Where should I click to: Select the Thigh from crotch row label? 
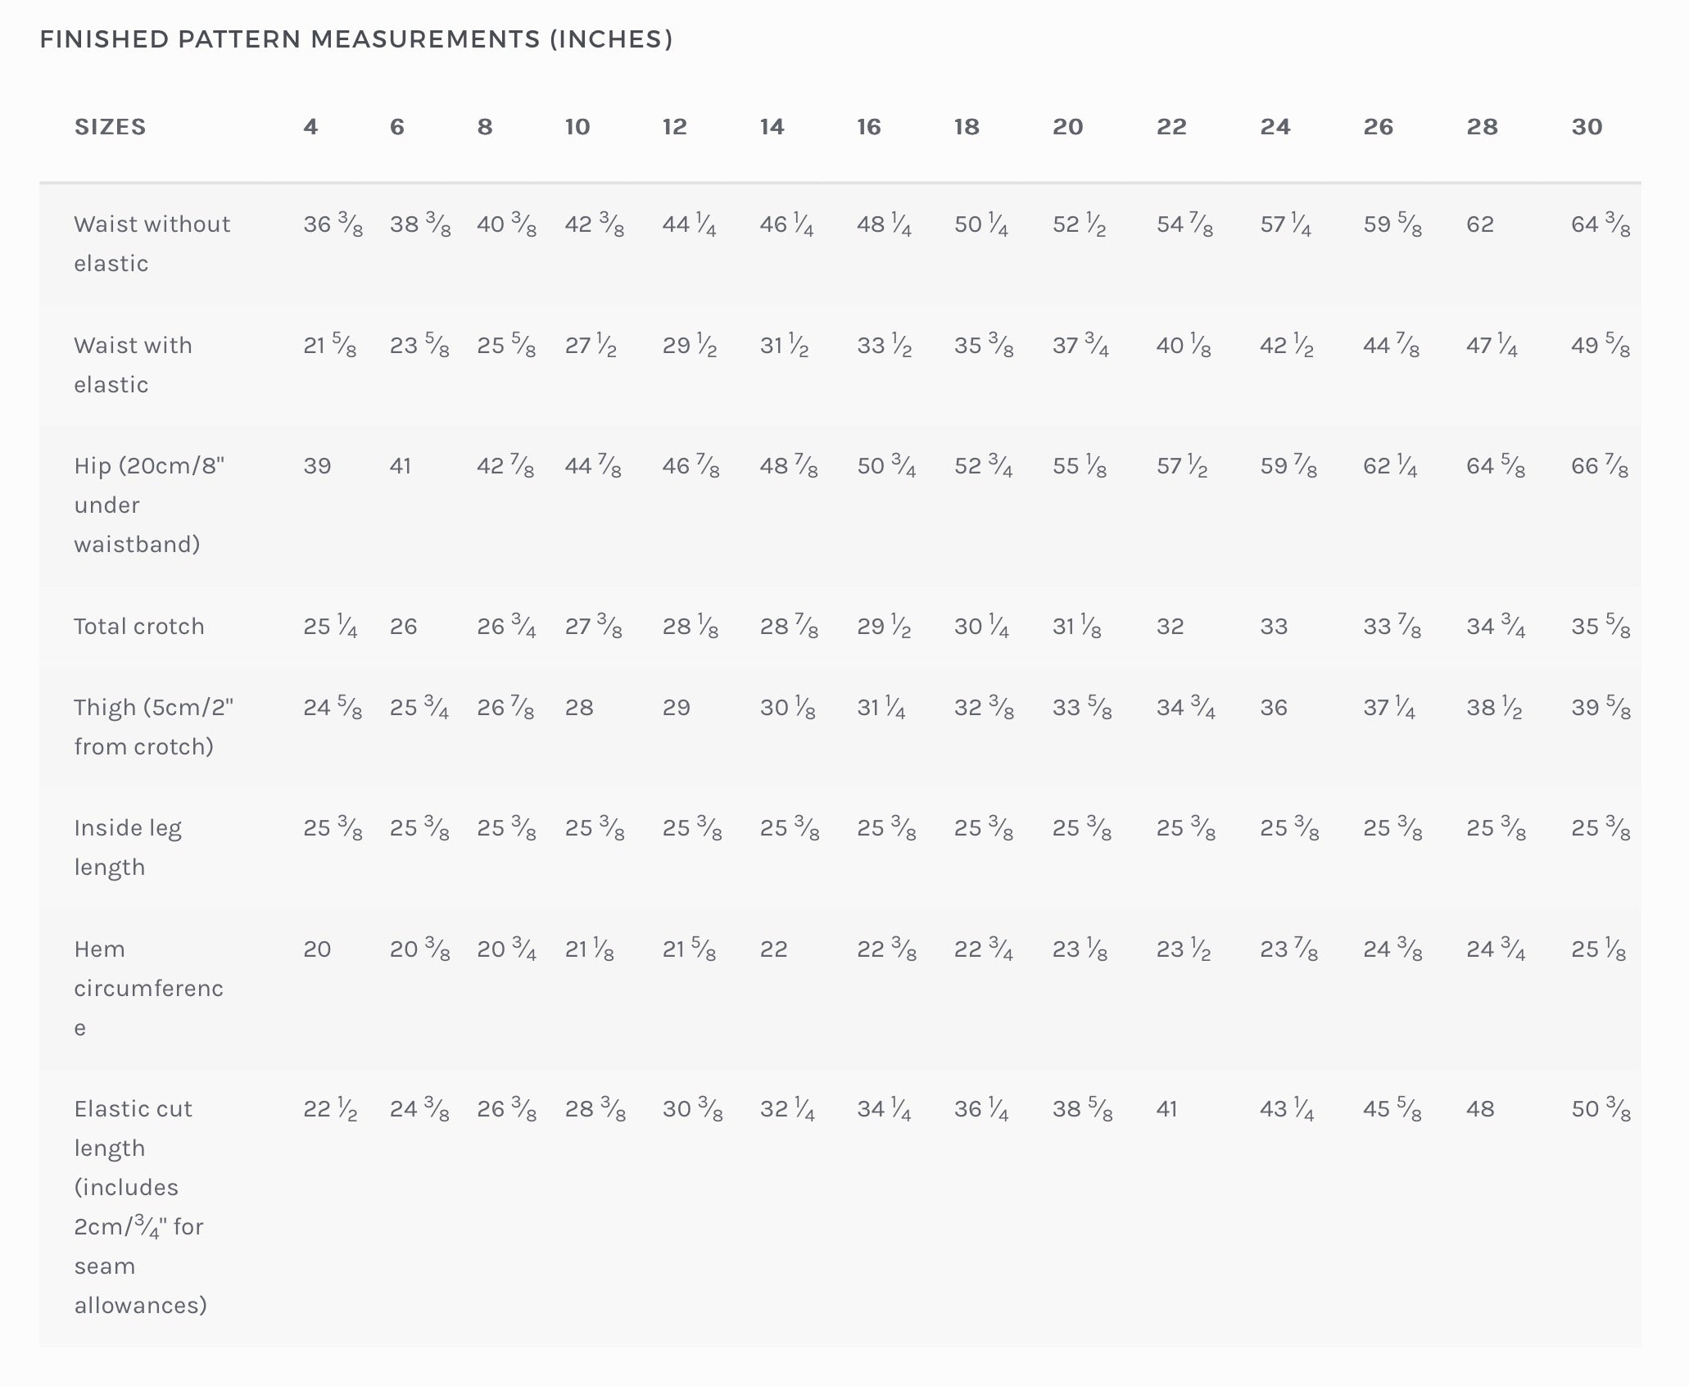(153, 727)
